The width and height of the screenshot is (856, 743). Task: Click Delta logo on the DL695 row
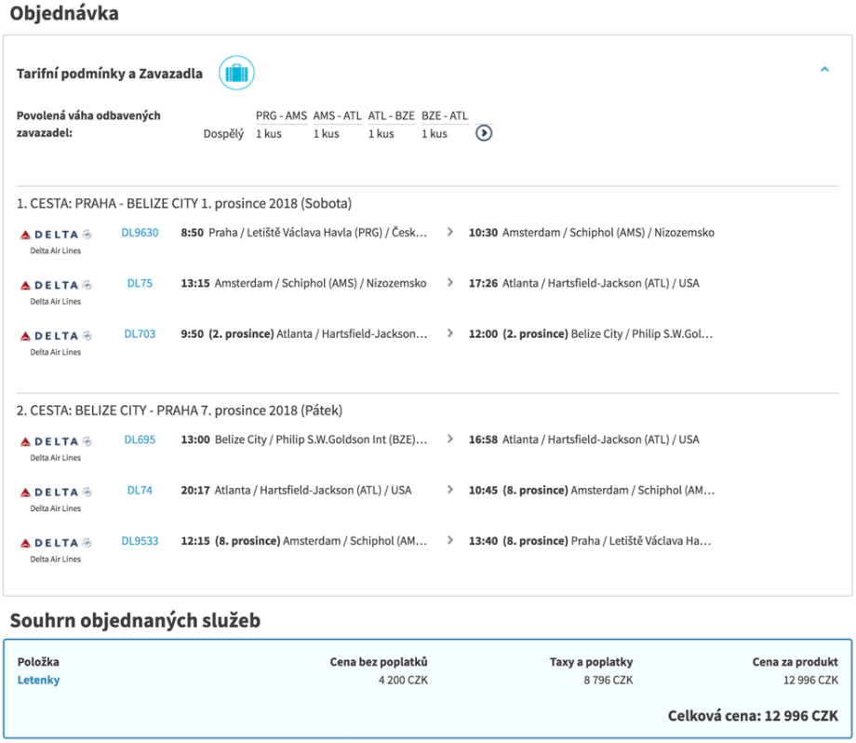(55, 441)
